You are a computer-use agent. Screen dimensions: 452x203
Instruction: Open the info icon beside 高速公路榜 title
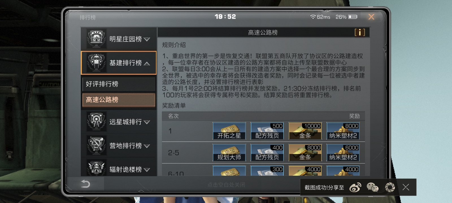click(x=360, y=32)
